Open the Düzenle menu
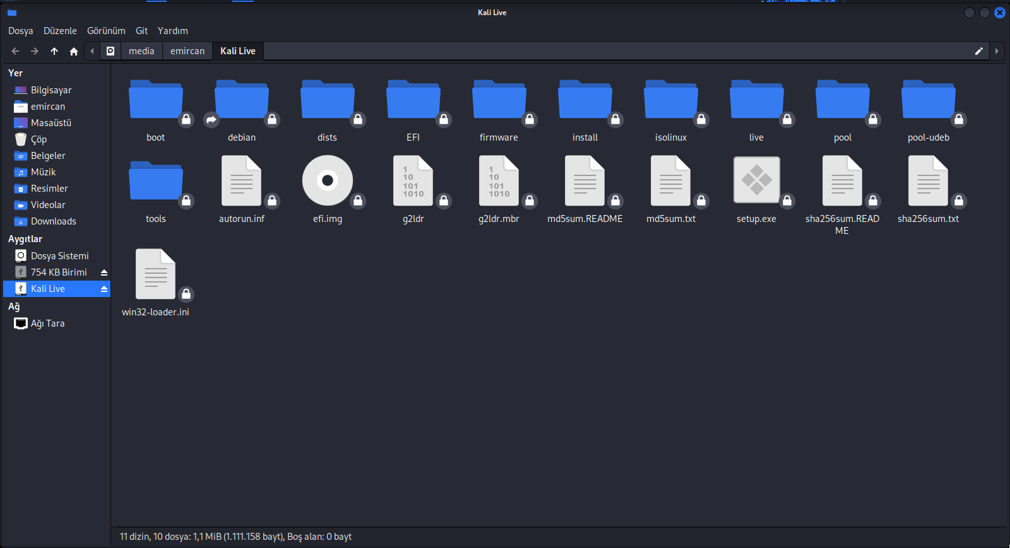Viewport: 1010px width, 548px height. coord(60,31)
